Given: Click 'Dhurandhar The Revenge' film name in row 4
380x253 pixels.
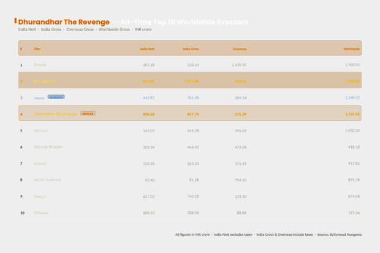Looking at the screenshot, I should 56,114.
